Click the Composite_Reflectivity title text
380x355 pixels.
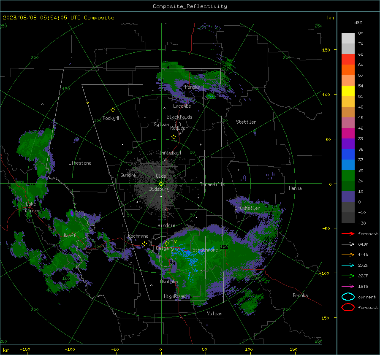point(190,6)
